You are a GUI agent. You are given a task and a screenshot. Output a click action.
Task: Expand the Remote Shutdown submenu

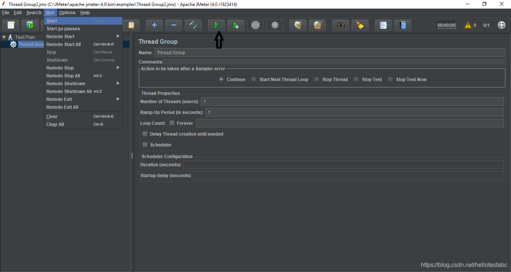(x=83, y=84)
